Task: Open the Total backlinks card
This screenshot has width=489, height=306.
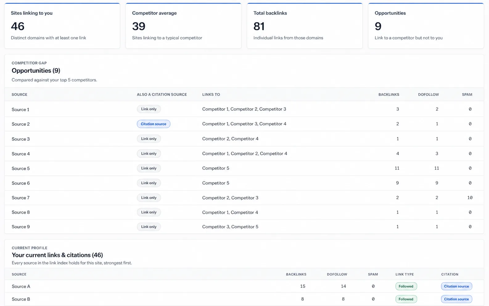Action: tap(305, 26)
